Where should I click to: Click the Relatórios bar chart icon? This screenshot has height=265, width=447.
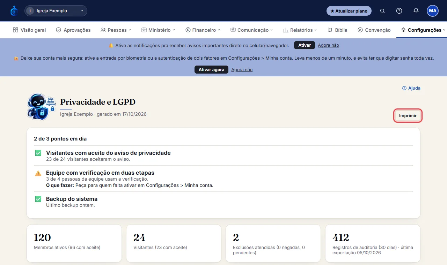286,30
